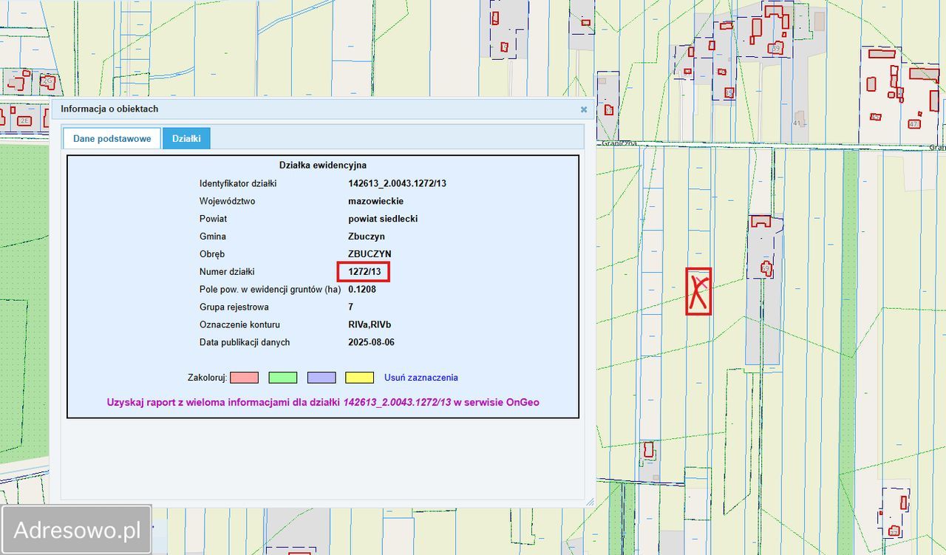The image size is (946, 555).
Task: Click the red X marked parcel on the map
Action: 698,291
